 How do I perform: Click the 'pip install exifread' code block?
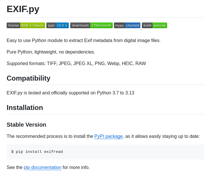(x=105, y=152)
